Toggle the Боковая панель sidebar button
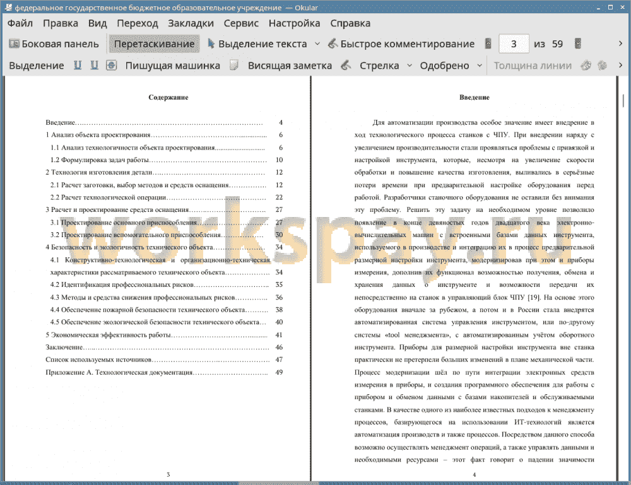The image size is (631, 485). click(54, 44)
